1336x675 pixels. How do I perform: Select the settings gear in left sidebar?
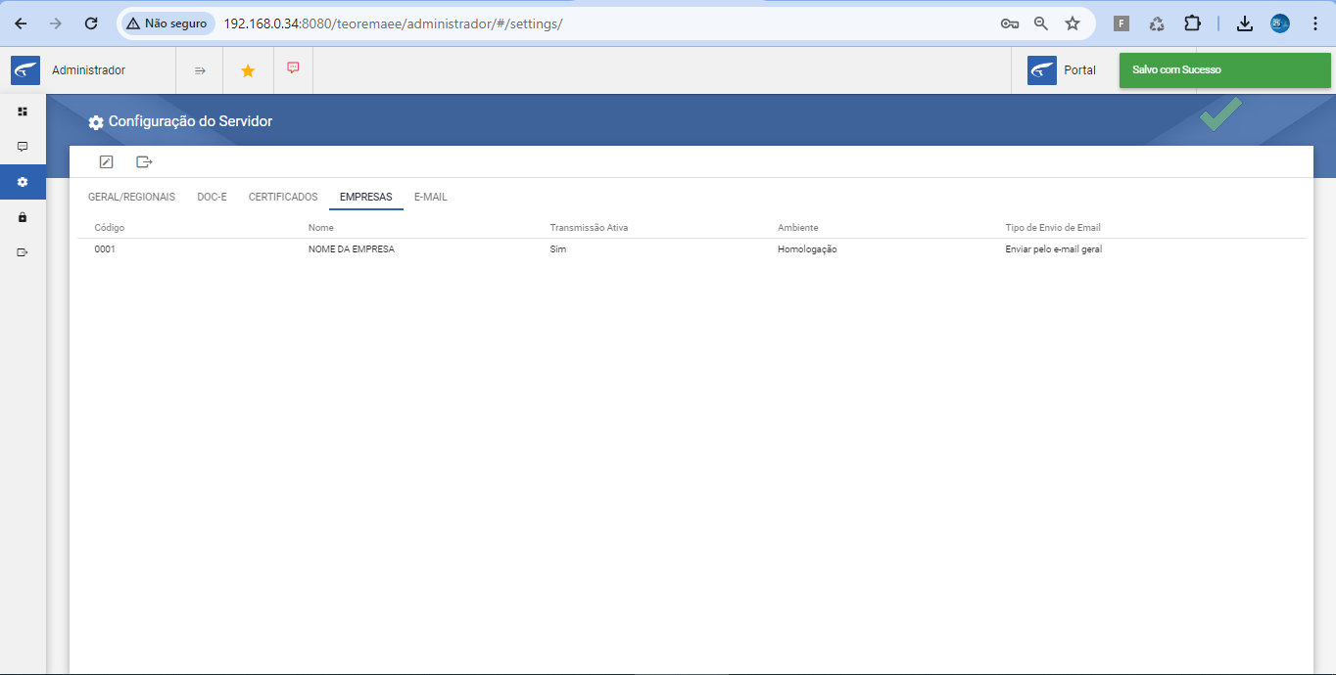(x=23, y=182)
